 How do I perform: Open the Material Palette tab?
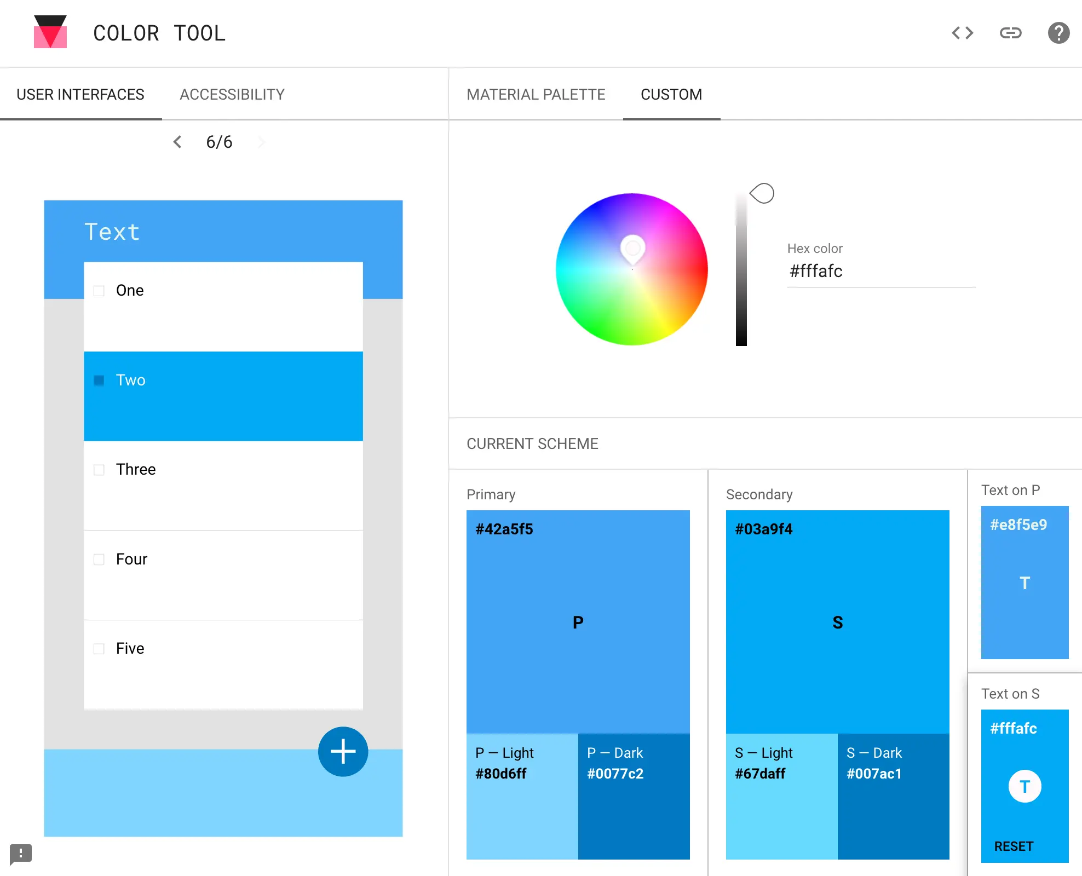pyautogui.click(x=536, y=94)
